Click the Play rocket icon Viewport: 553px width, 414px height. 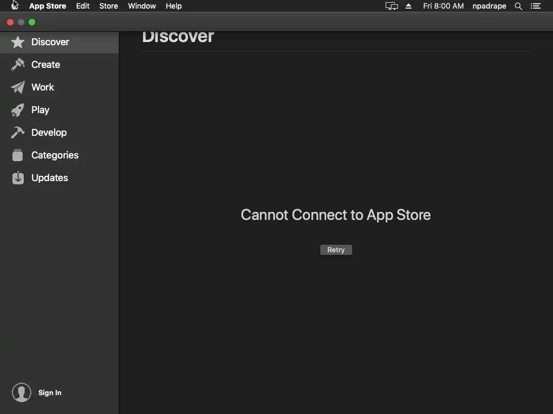pos(18,110)
